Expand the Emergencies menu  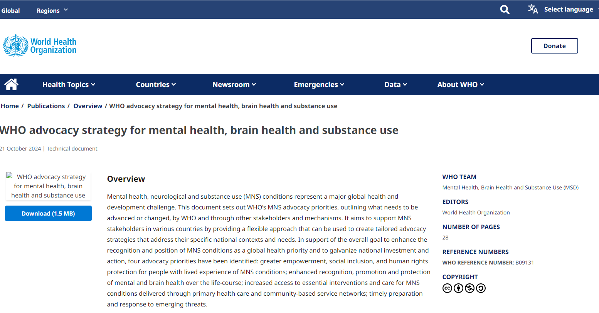319,85
